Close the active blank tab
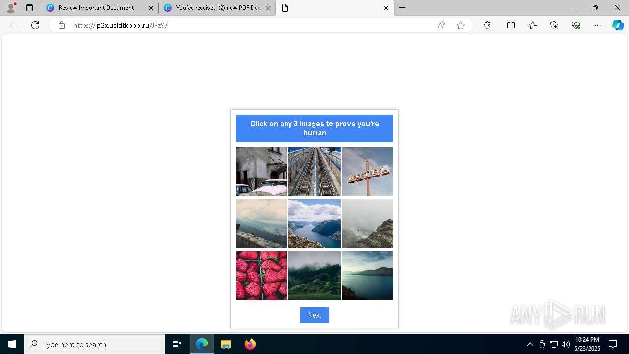This screenshot has height=354, width=629. [386, 8]
